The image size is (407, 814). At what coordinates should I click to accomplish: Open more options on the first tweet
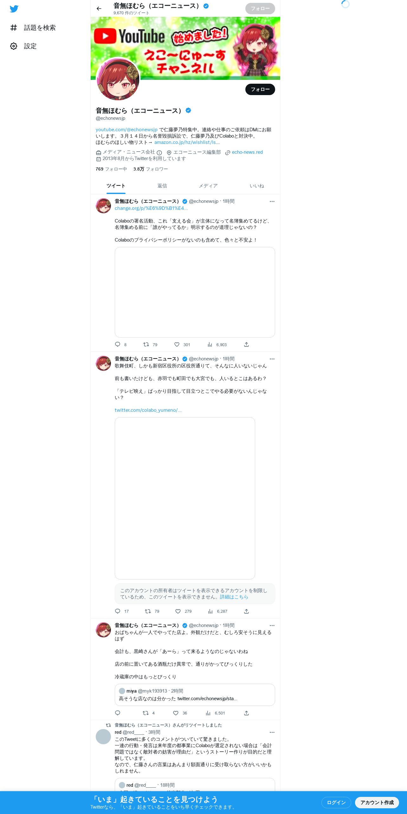[x=272, y=201]
